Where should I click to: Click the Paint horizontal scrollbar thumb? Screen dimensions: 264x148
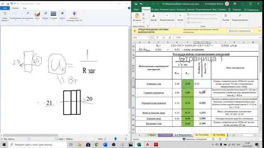[x=31, y=135]
